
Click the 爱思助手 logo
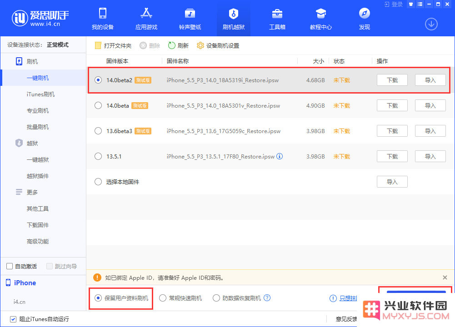pyautogui.click(x=40, y=18)
